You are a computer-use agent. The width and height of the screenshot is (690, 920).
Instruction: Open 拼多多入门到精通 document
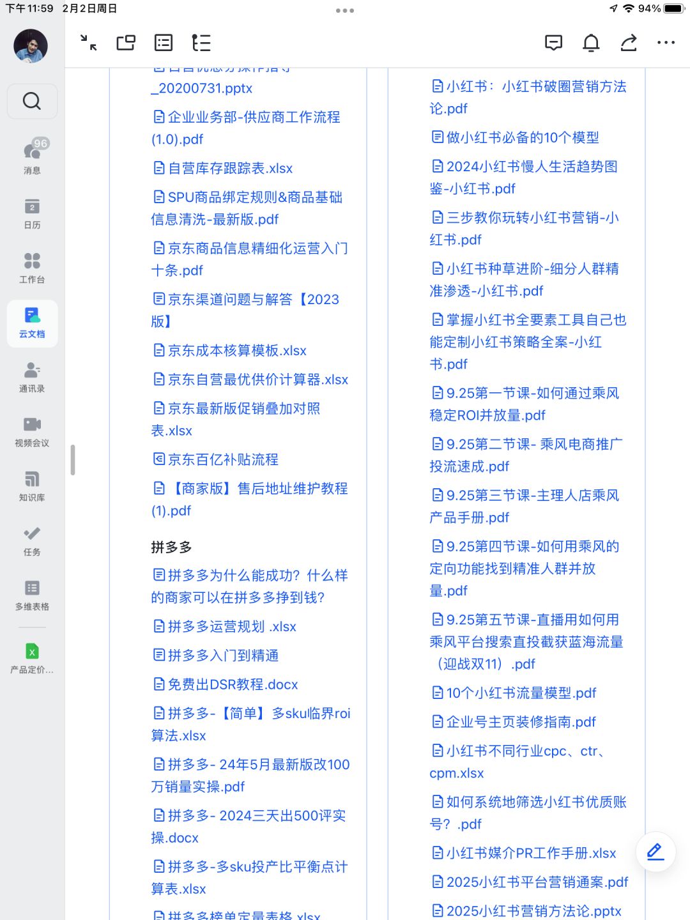215,655
